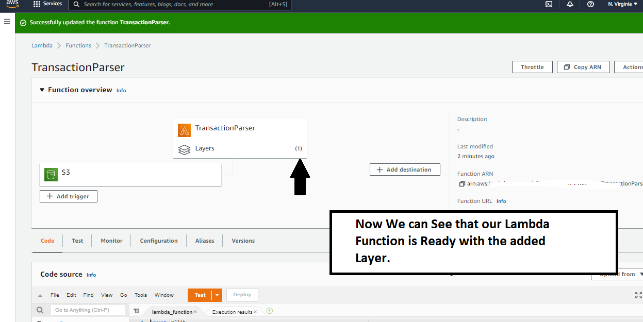Image resolution: width=643 pixels, height=322 pixels.
Task: Open the Upload from dropdown
Action: [x=617, y=274]
